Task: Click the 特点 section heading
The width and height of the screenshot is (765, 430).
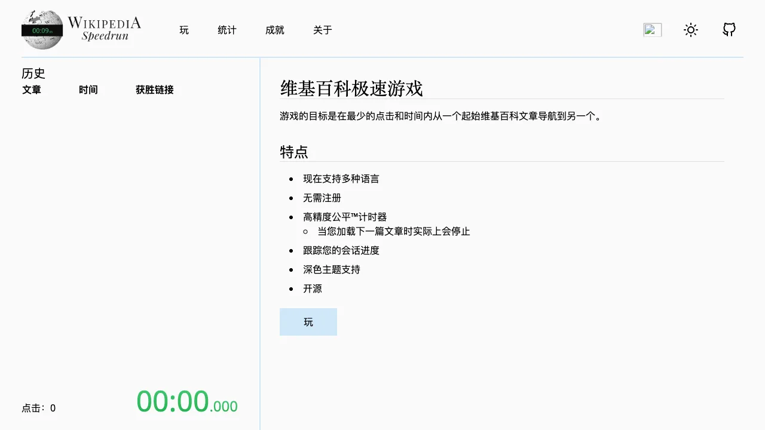Action: click(294, 152)
